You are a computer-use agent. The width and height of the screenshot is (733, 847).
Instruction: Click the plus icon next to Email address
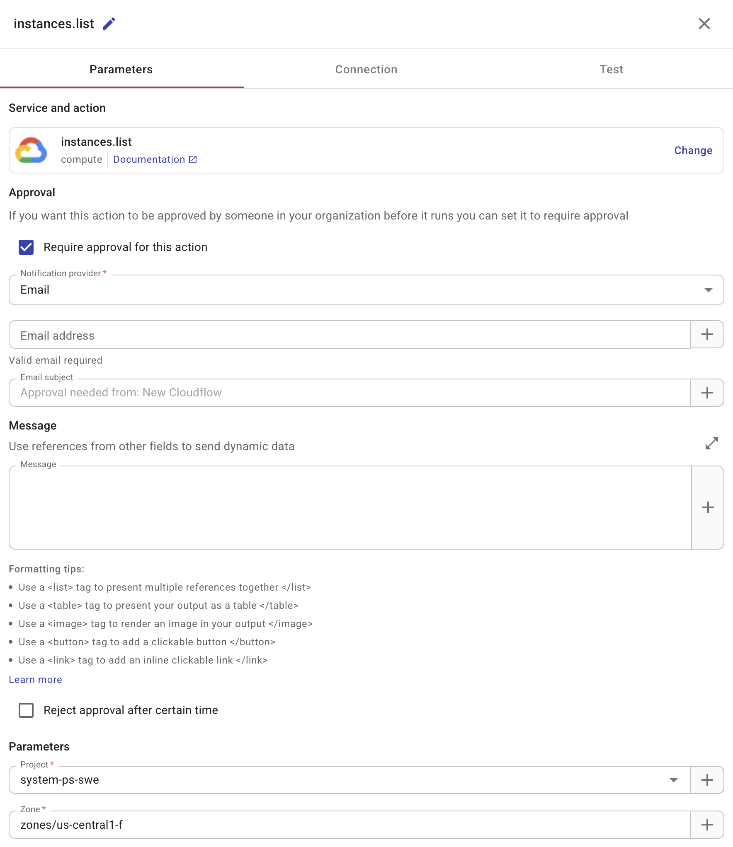point(707,334)
